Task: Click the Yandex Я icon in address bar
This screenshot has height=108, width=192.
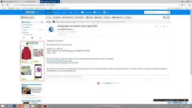Action: [x=7, y=5]
